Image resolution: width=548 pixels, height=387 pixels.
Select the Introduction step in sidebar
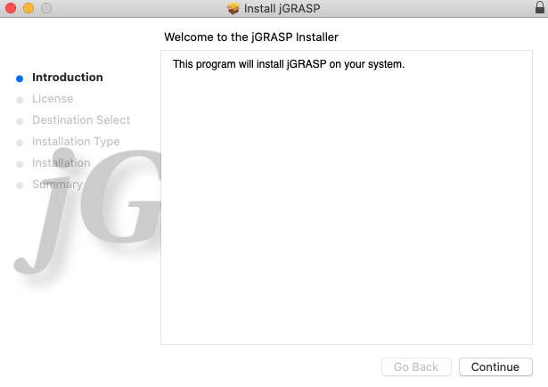[68, 78]
